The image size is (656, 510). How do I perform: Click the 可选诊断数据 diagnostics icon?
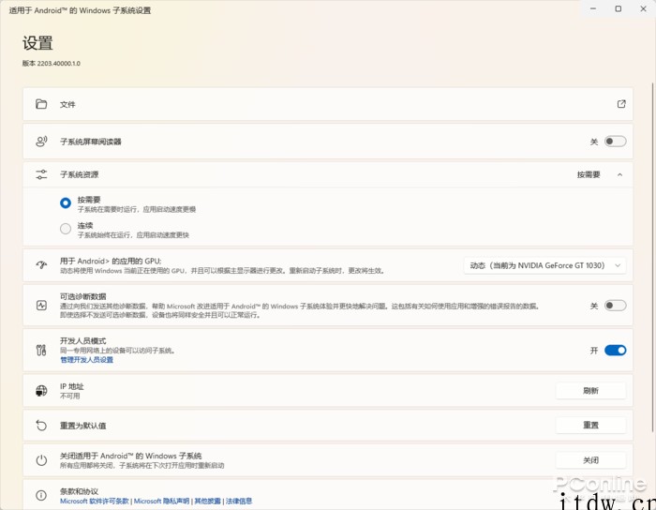[x=41, y=306]
